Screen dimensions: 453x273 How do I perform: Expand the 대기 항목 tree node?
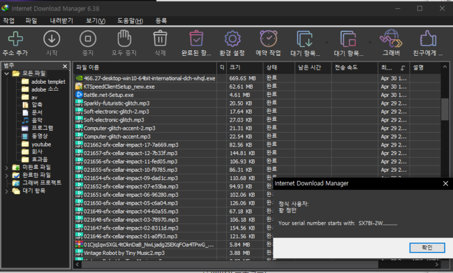(7, 191)
